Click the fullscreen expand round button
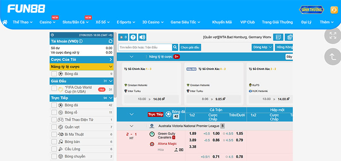This screenshot has height=161, width=341. pos(333,35)
